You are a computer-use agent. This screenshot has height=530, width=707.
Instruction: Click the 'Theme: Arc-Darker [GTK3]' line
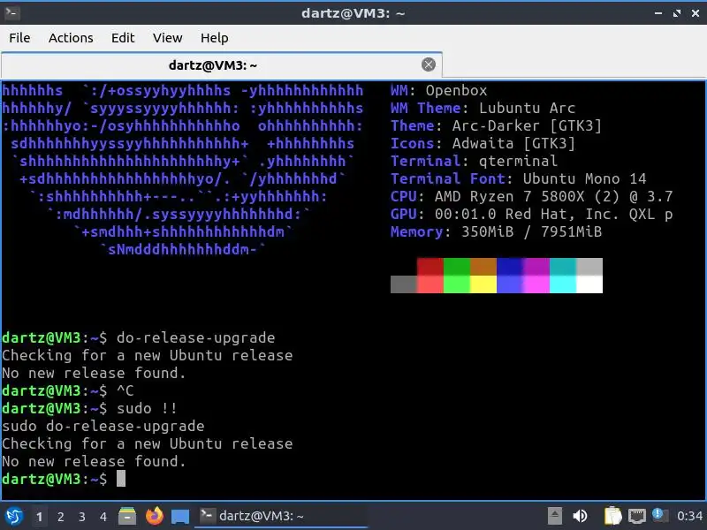point(496,125)
